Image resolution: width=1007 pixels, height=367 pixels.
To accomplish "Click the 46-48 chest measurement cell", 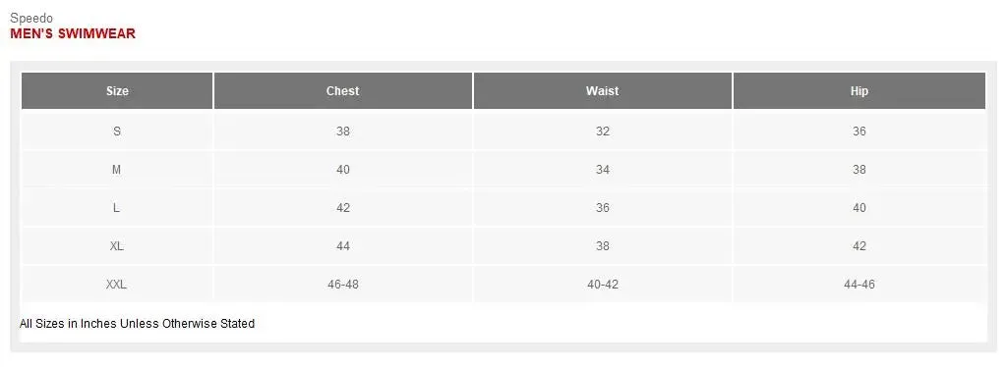I will coord(343,285).
